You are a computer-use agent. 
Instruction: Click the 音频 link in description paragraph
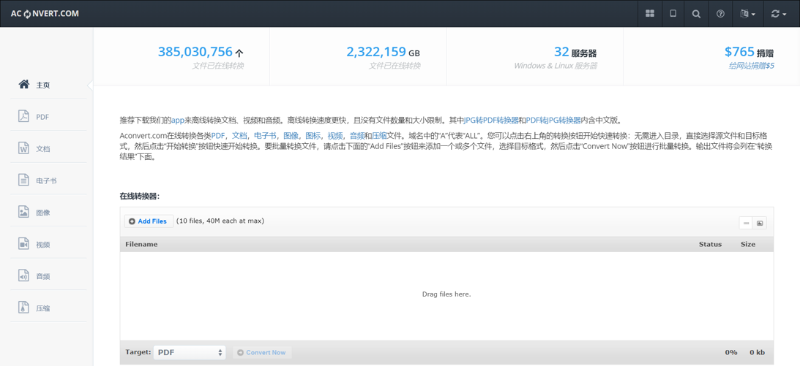pyautogui.click(x=357, y=136)
